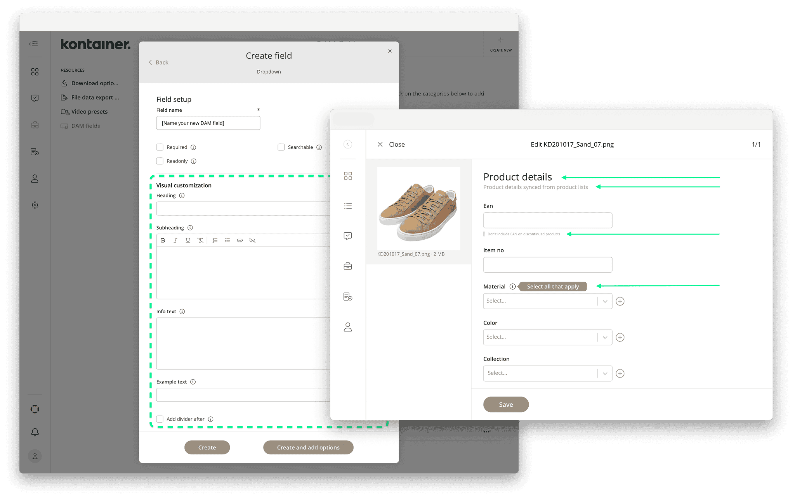
Task: Apply a numbered list in the Subheading editor
Action: 215,240
